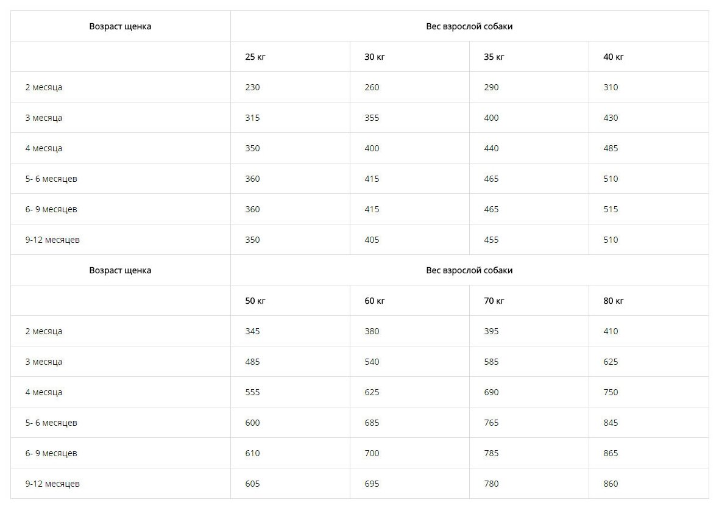Image resolution: width=719 pixels, height=505 pixels.
Task: Select the cell containing 610
Action: (x=252, y=453)
